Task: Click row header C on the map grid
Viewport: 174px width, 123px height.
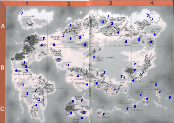Action: click(x=3, y=109)
